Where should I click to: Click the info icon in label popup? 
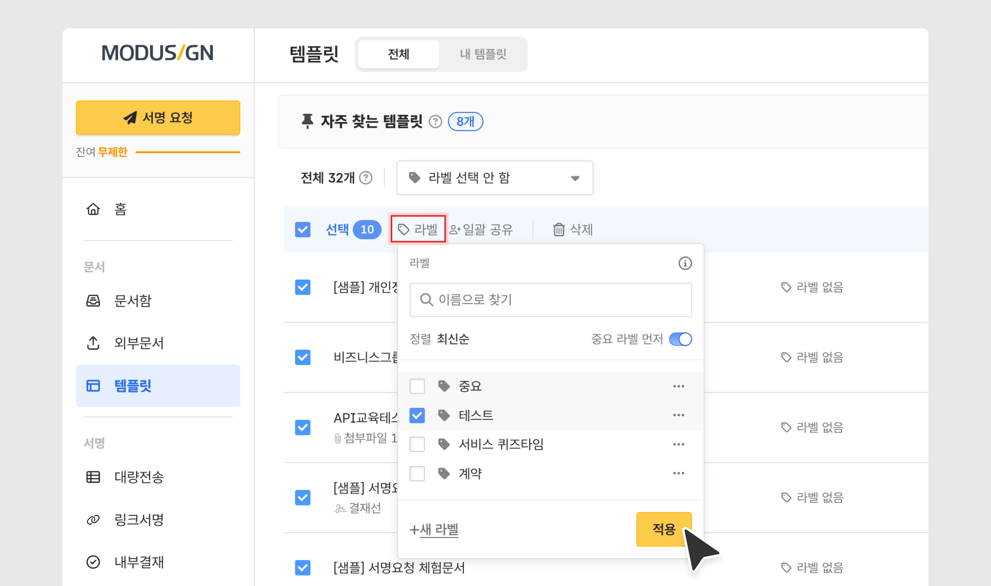[685, 263]
